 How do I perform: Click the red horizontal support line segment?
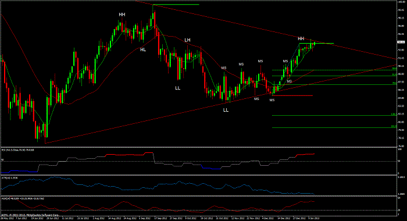292,95
